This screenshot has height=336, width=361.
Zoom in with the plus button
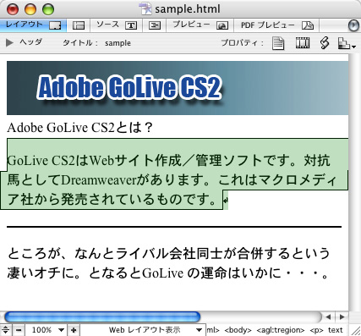[x=74, y=330]
